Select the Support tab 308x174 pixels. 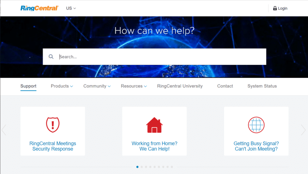(28, 86)
